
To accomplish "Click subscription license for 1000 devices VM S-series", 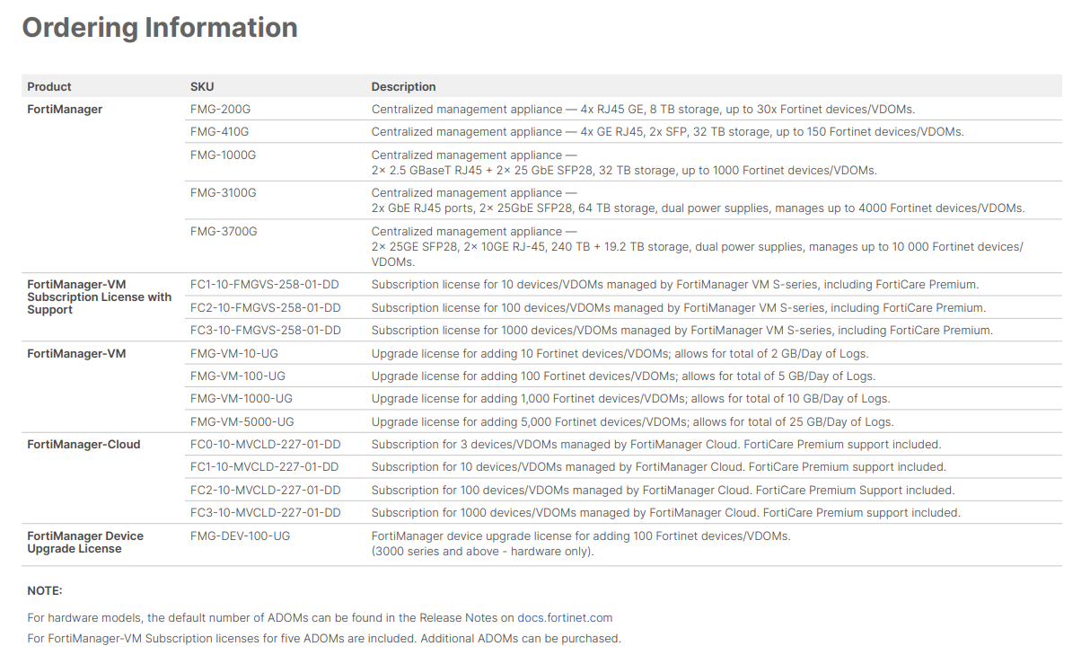I will click(x=682, y=330).
